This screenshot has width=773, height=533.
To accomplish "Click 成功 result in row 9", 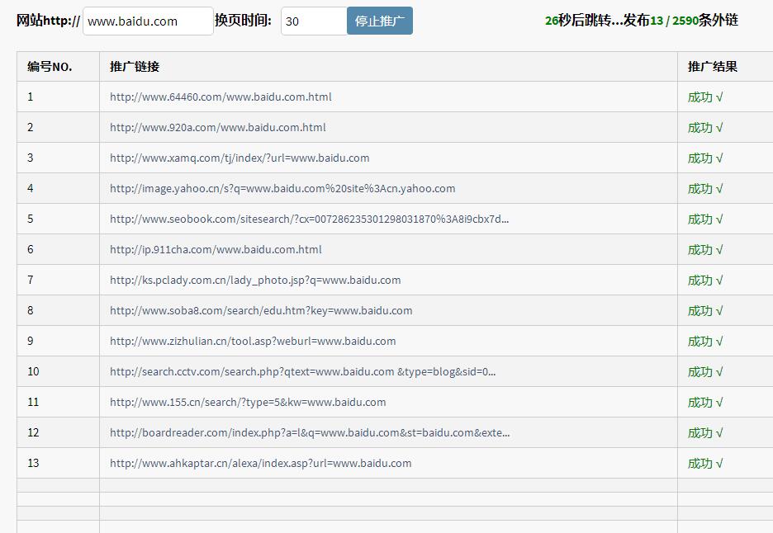I will [x=705, y=342].
